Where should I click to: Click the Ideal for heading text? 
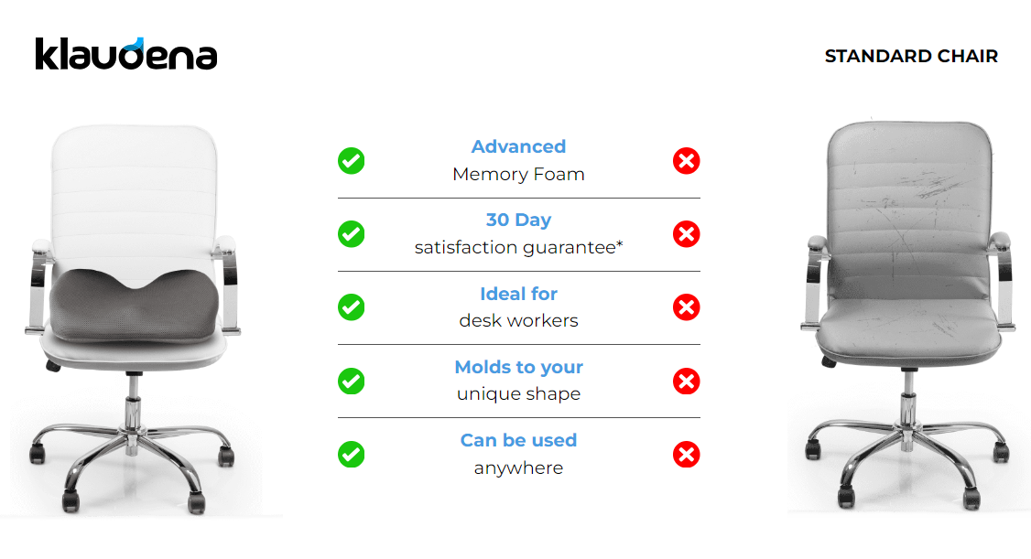(x=519, y=294)
